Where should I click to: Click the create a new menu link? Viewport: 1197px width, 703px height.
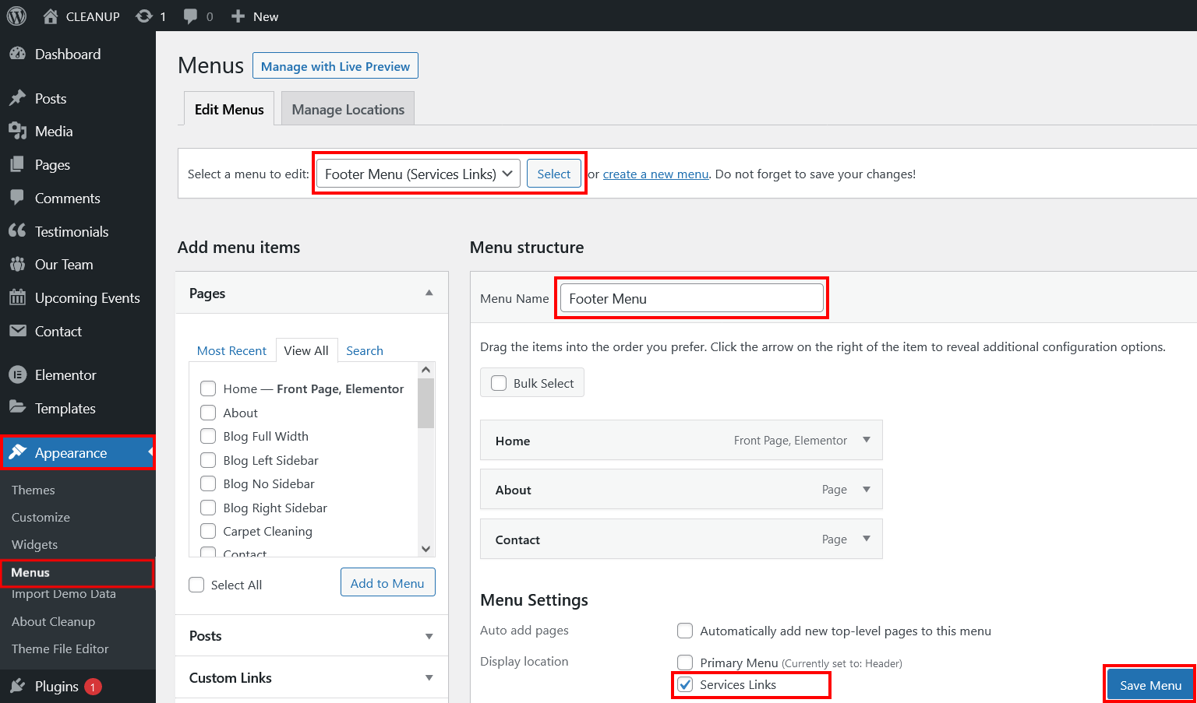tap(655, 174)
